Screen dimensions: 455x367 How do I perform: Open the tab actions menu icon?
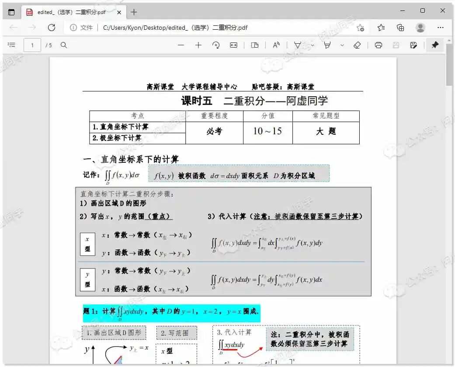click(11, 12)
